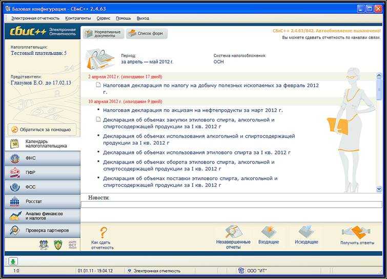Image resolution: width=387 pixels, height=279 pixels.
Task: Click the Электронная отчетность status bar icon
Action: 129,271
